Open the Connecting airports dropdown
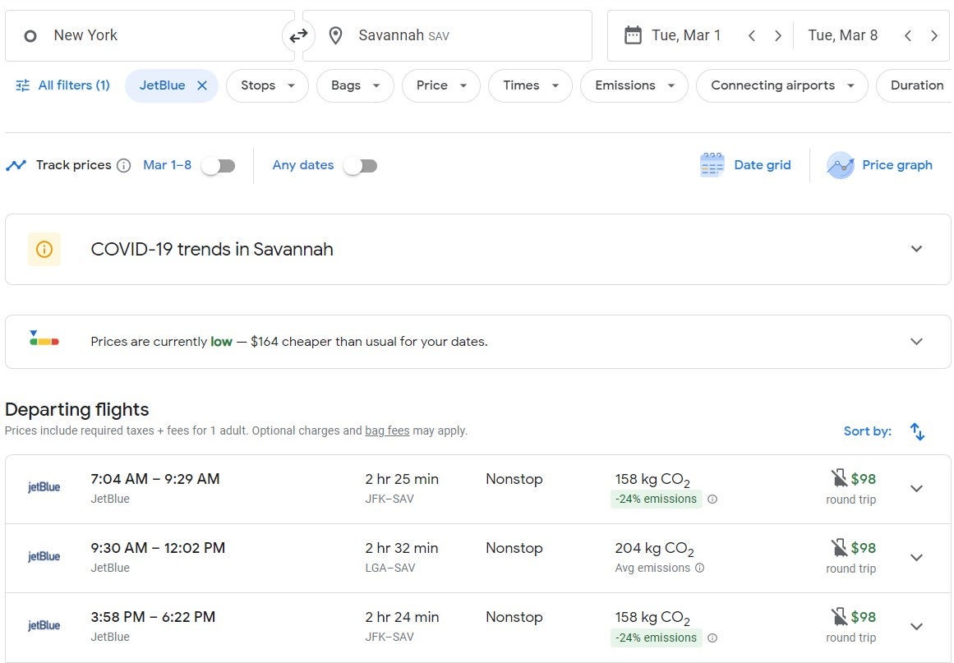The height and width of the screenshot is (663, 954). click(x=781, y=85)
